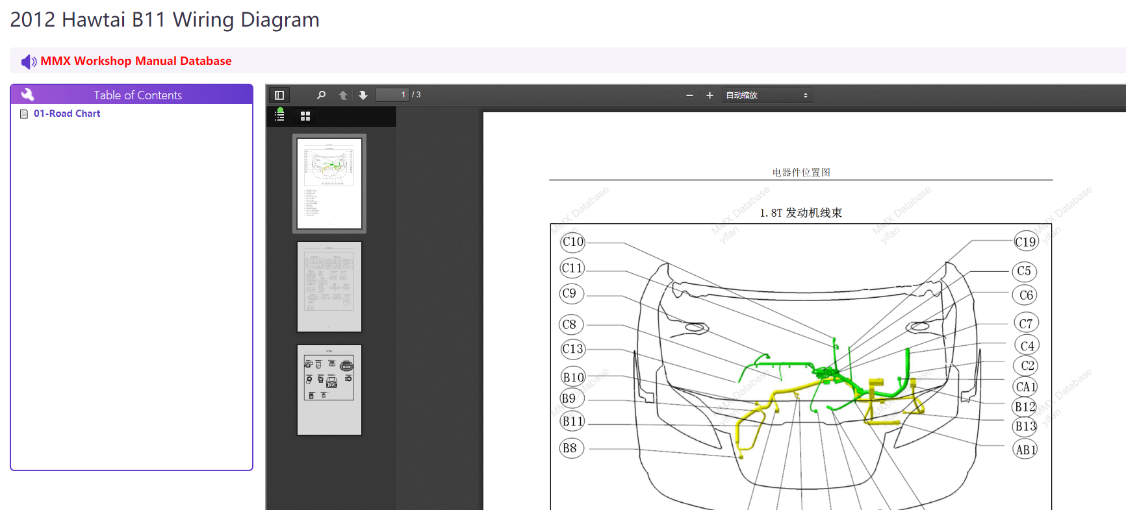Click the C4 connector label
This screenshot has width=1126, height=510.
(x=1027, y=346)
